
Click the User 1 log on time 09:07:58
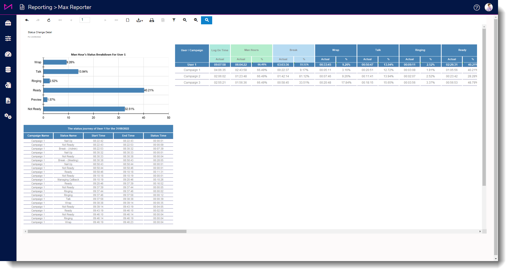click(x=220, y=65)
